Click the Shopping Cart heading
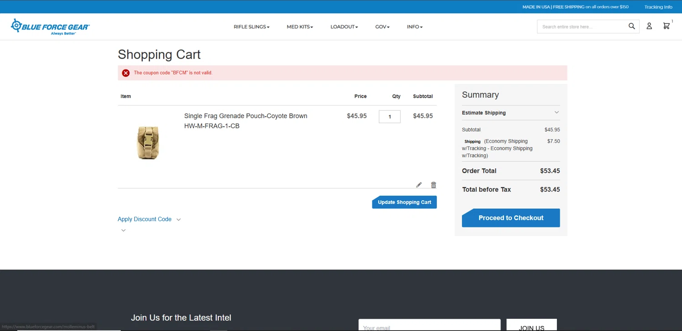 [x=159, y=54]
